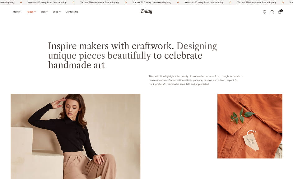Click the search magnifier icon
Screen dimensions: 293x179
(272, 12)
